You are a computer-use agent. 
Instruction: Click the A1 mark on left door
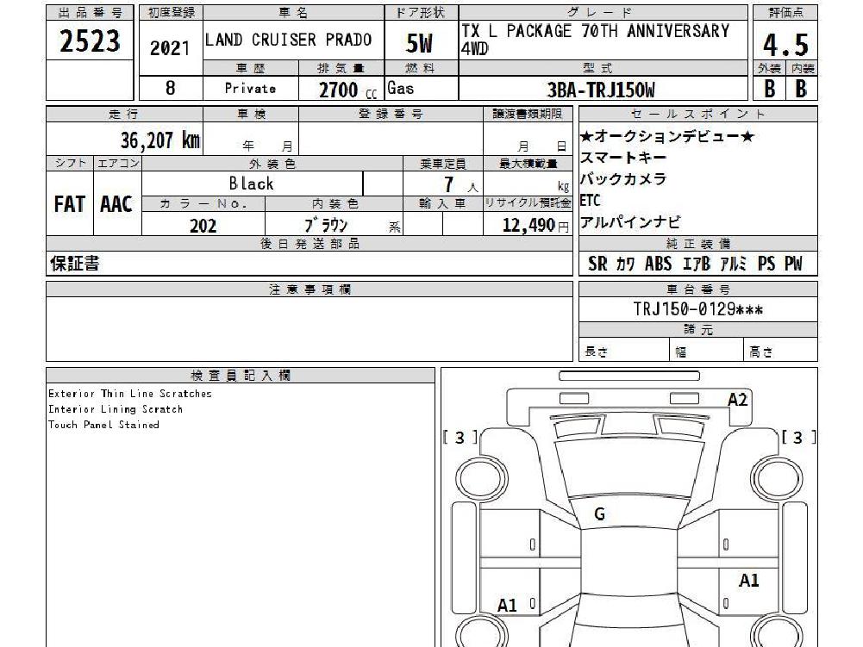(x=507, y=606)
